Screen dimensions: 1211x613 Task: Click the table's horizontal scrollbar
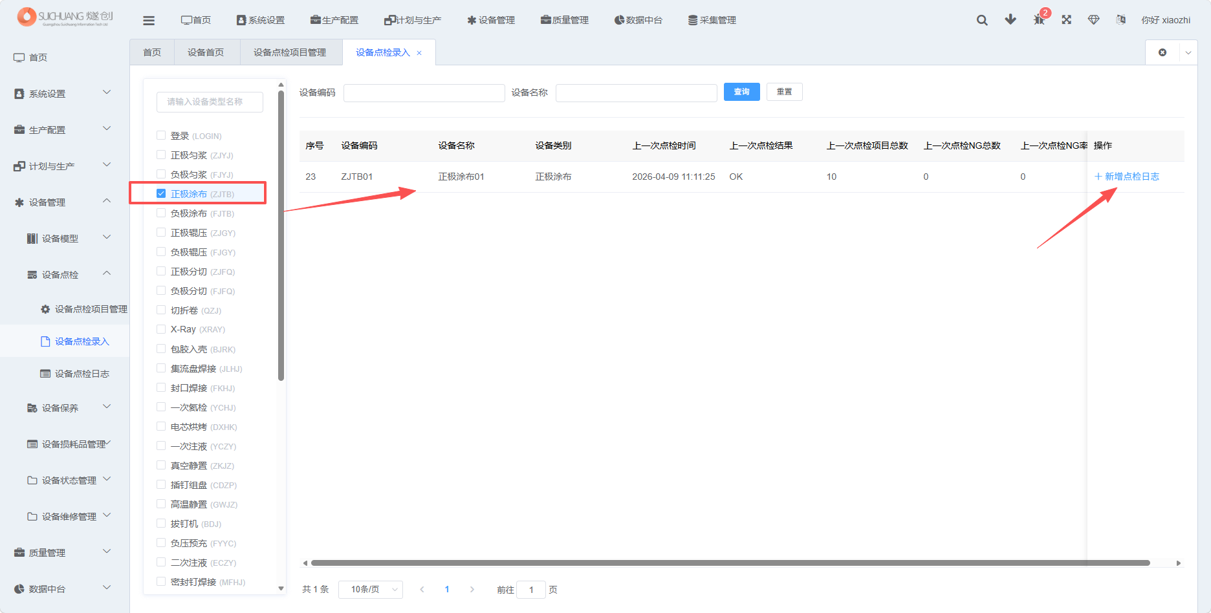(x=730, y=563)
